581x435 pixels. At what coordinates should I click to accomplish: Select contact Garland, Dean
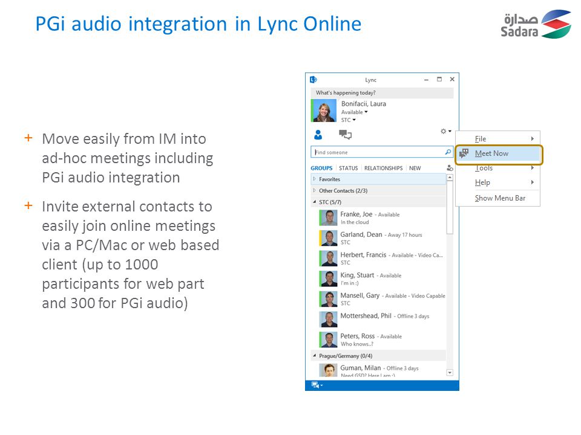click(378, 238)
